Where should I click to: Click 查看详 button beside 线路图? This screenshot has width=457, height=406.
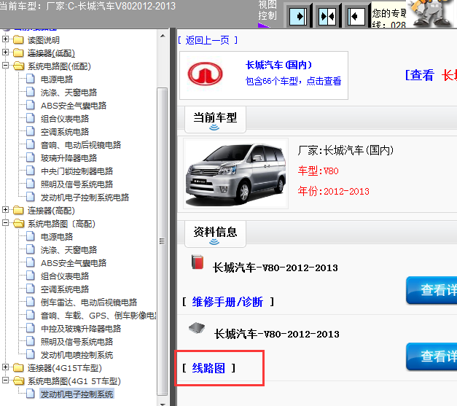(x=431, y=356)
